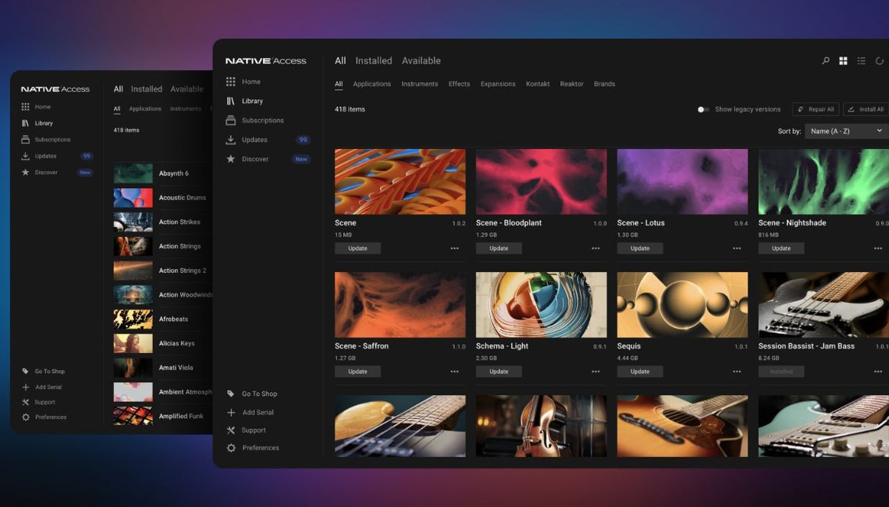Click the Brands filter tab
889x507 pixels.
[605, 84]
